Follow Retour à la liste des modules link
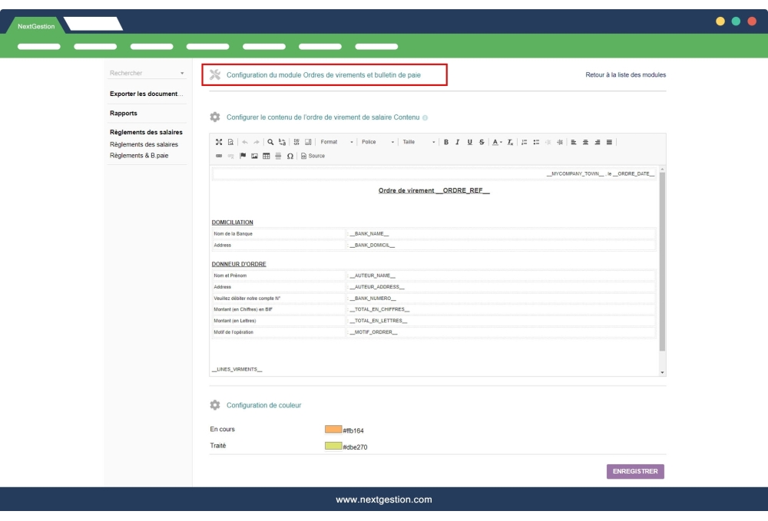The height and width of the screenshot is (521, 768). pyautogui.click(x=625, y=75)
